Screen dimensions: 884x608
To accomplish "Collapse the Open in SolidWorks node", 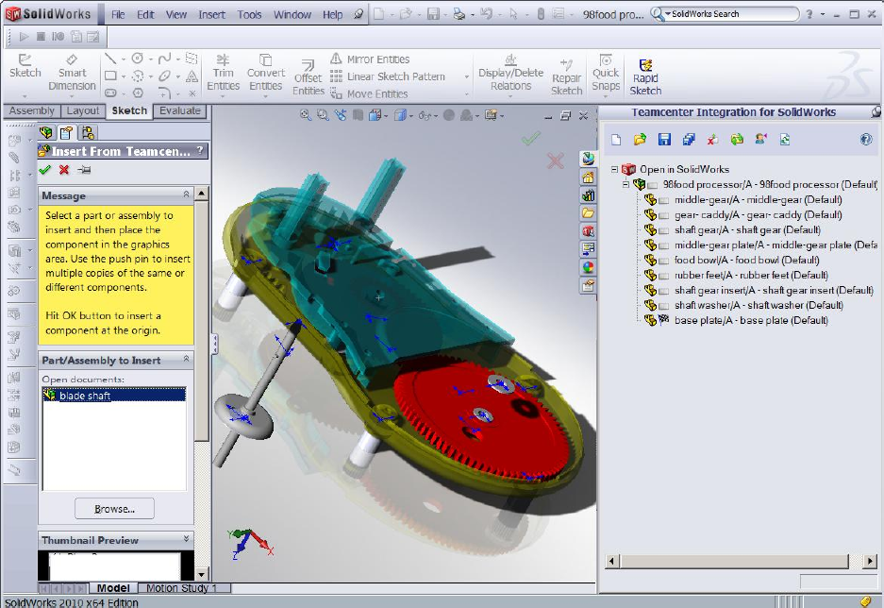I will (x=614, y=170).
